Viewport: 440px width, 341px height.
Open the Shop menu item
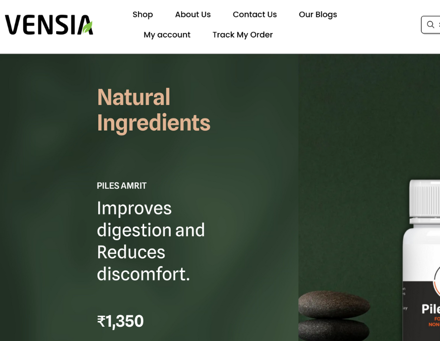pyautogui.click(x=143, y=15)
